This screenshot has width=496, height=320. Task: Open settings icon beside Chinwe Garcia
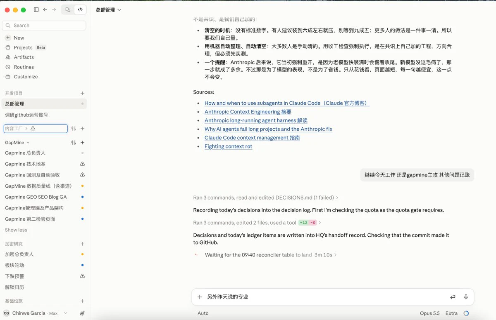(x=82, y=313)
